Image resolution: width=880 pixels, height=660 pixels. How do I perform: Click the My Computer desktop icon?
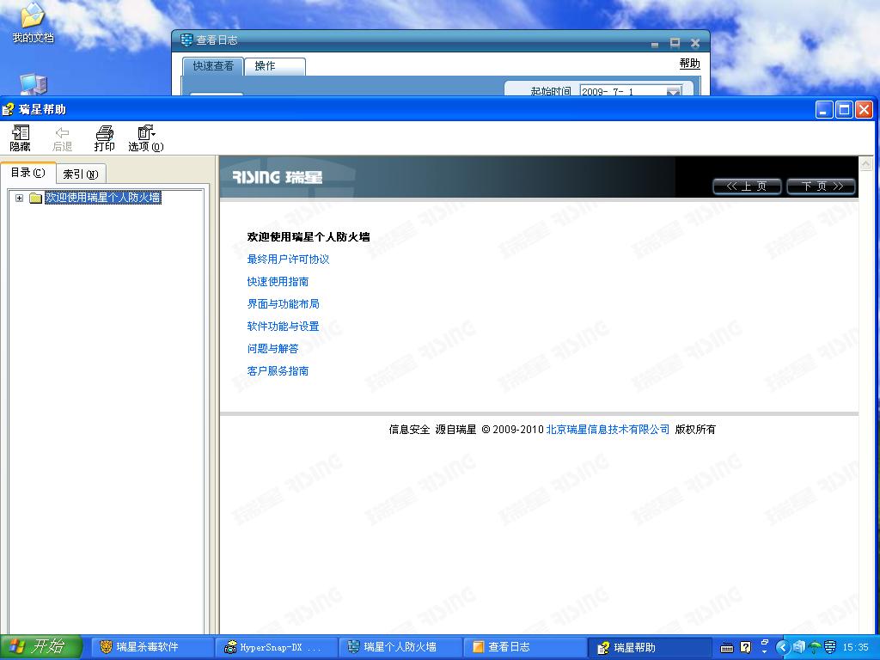(34, 84)
